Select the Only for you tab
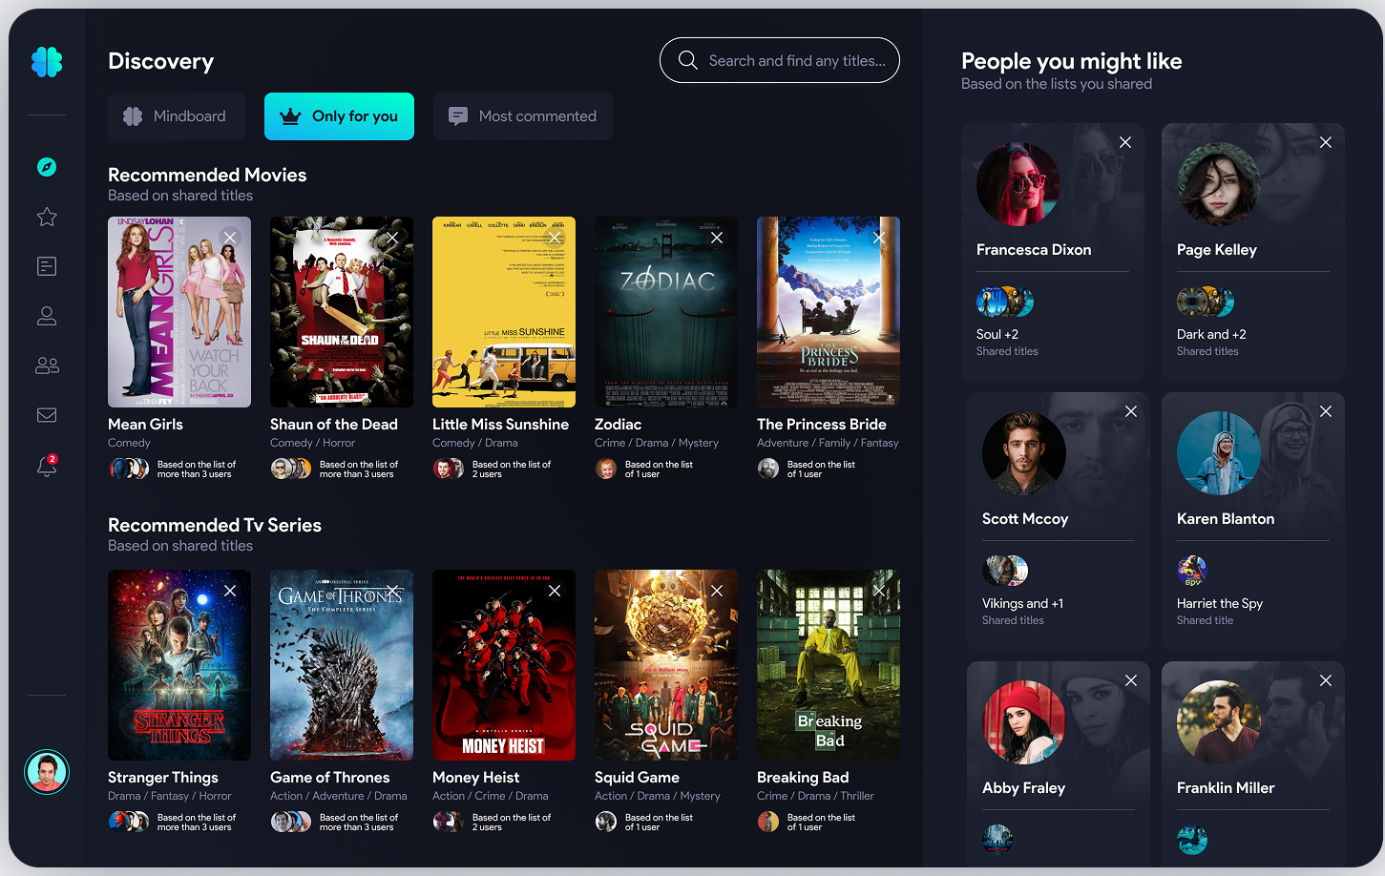This screenshot has width=1385, height=876. tap(339, 116)
